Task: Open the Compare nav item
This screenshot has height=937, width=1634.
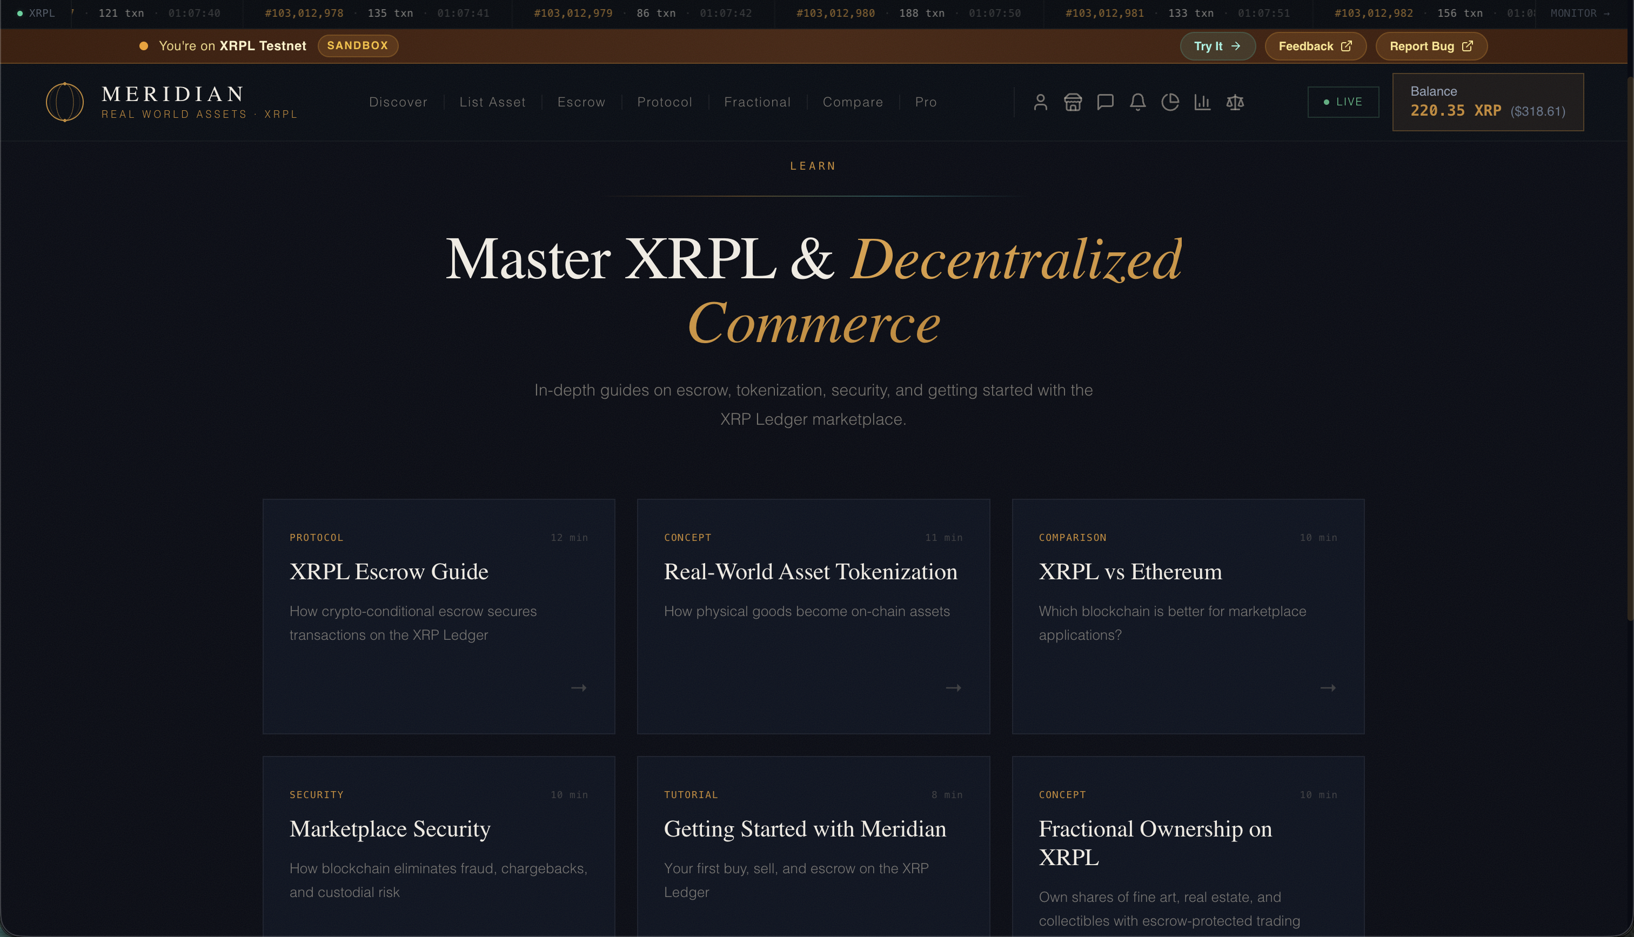Action: click(x=853, y=102)
